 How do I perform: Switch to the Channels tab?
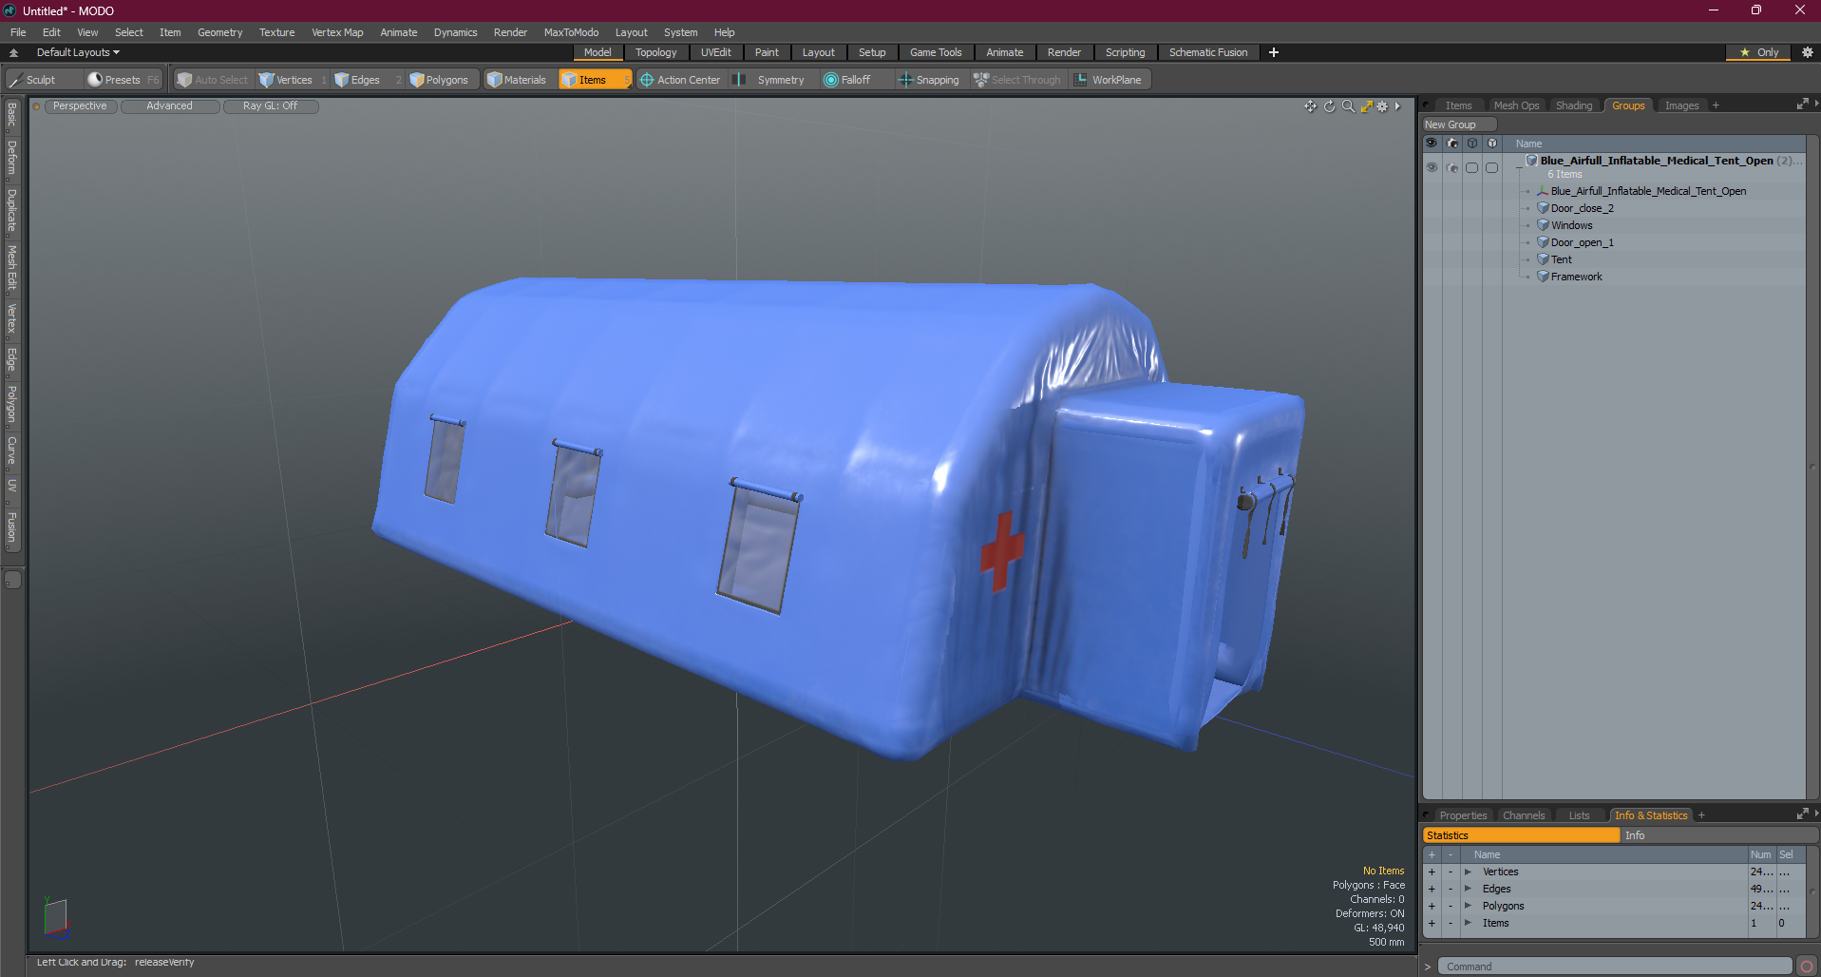pyautogui.click(x=1524, y=815)
